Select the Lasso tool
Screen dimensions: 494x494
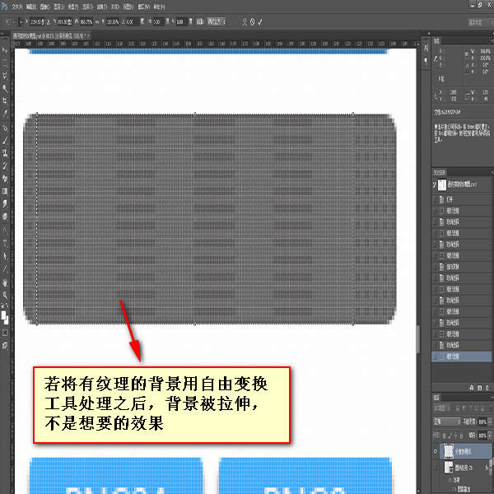coord(5,74)
